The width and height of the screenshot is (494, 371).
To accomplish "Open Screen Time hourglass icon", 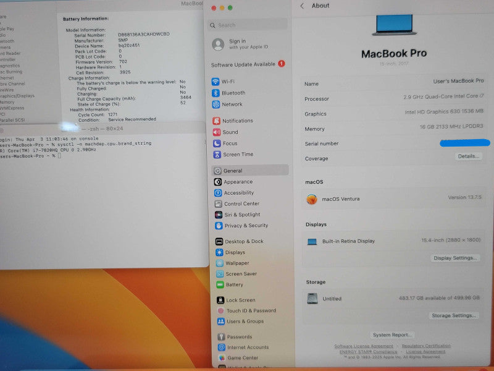I will pos(217,155).
